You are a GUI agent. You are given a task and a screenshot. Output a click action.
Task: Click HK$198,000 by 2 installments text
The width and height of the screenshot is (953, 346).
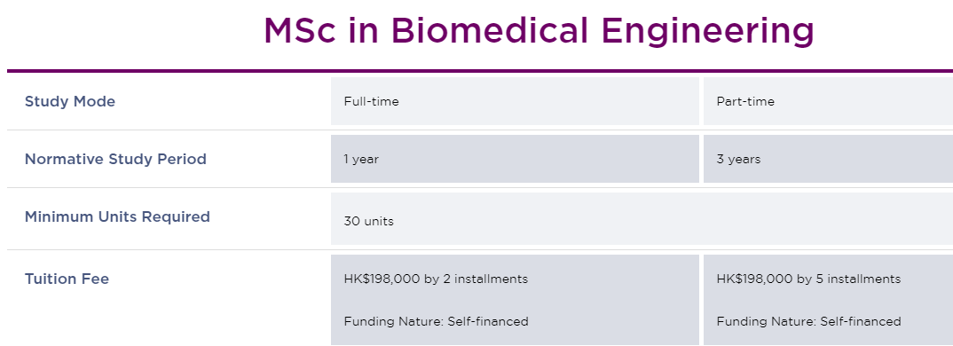tap(436, 279)
